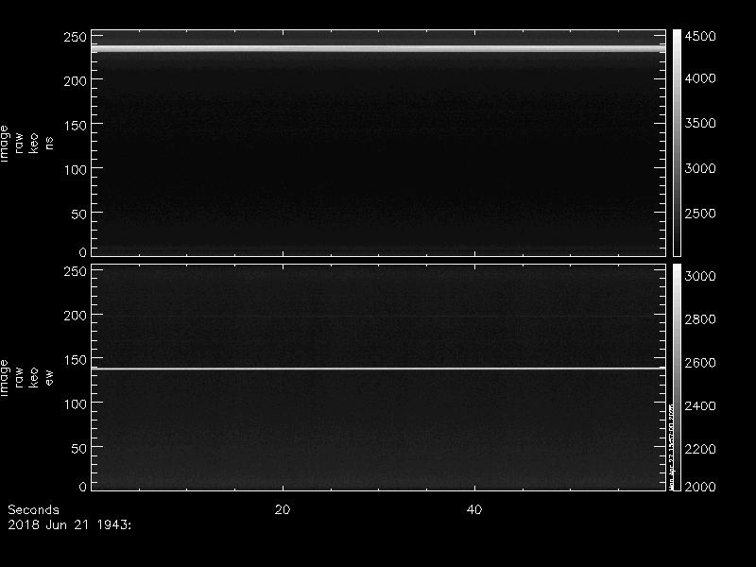Screen dimensions: 756x567
Task: Click the bottom ew keogram colorbar
Action: 677,377
